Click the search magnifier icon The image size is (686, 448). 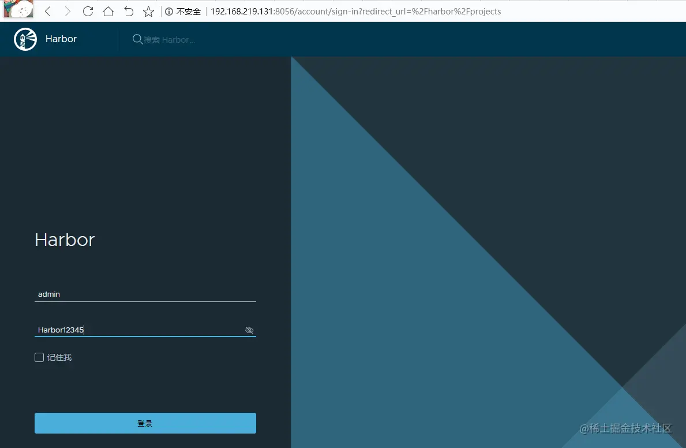click(137, 39)
